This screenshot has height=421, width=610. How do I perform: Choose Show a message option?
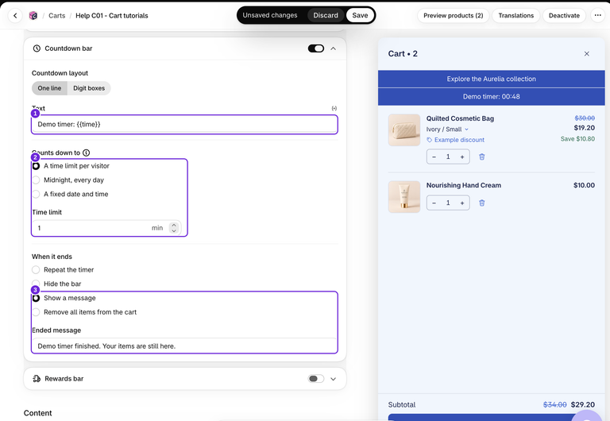pyautogui.click(x=36, y=298)
